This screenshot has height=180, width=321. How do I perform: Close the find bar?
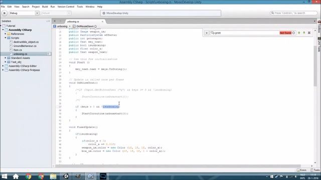click(309, 33)
